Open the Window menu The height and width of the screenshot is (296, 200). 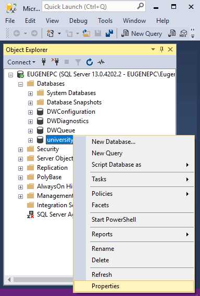pos(134,21)
